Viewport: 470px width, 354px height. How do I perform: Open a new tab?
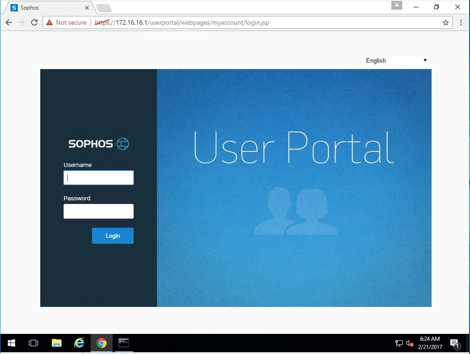click(104, 8)
